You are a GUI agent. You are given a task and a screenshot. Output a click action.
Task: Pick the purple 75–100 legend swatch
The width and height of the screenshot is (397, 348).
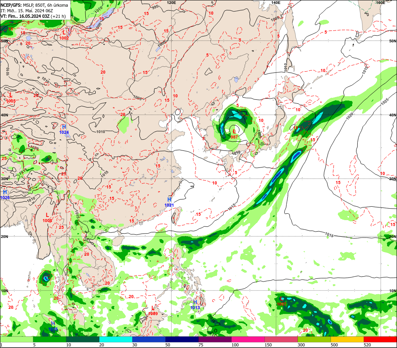pyautogui.click(x=215, y=339)
